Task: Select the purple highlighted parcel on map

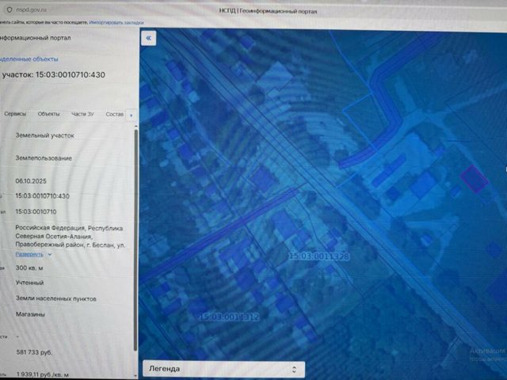Action: (x=474, y=179)
